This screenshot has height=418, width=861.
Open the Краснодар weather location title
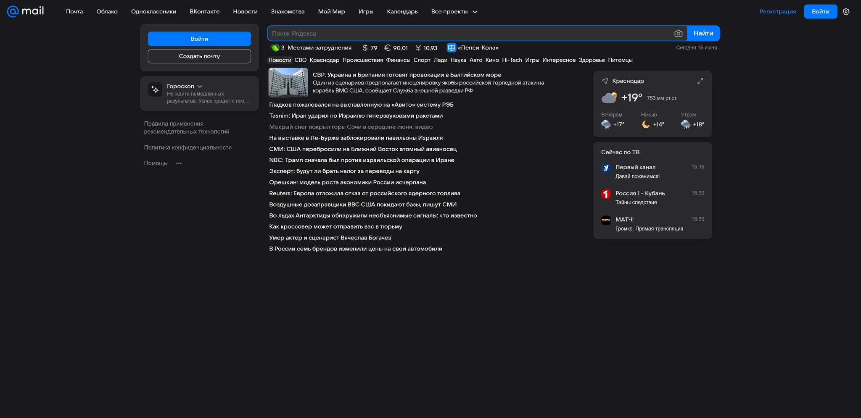click(628, 81)
